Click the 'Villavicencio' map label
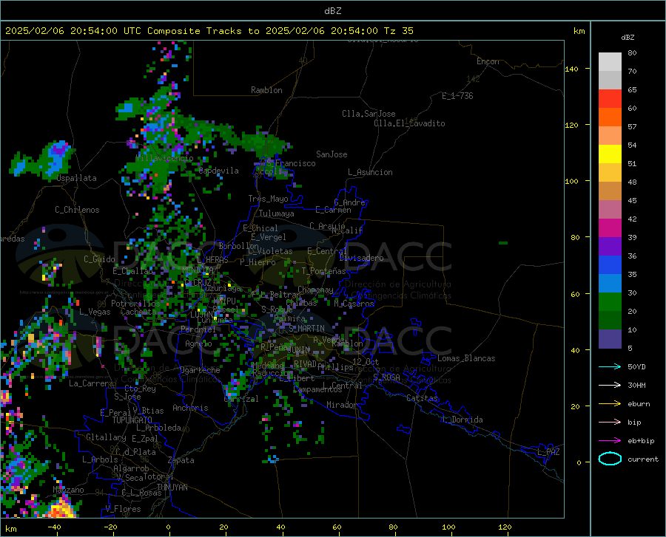The image size is (666, 537). [x=164, y=158]
